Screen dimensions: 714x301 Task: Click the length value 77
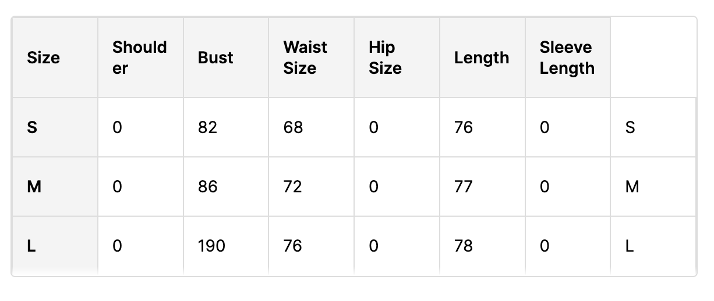[x=463, y=187]
